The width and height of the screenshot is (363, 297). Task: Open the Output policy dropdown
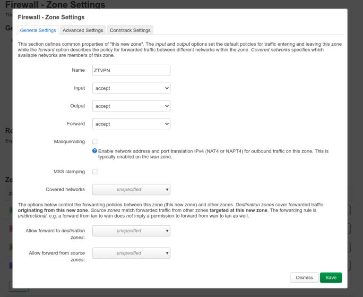(131, 106)
